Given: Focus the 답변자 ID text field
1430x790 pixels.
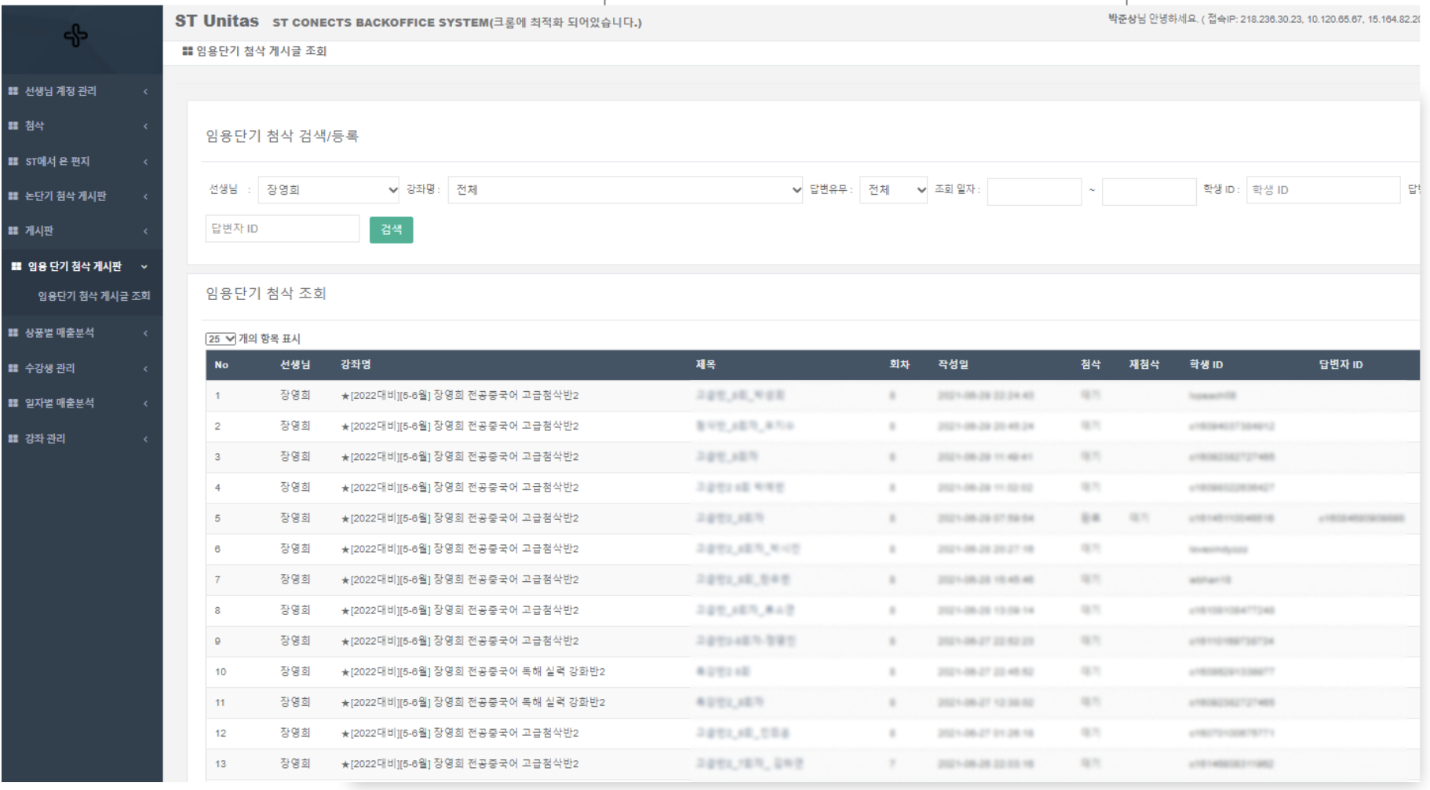Looking at the screenshot, I should click(282, 229).
